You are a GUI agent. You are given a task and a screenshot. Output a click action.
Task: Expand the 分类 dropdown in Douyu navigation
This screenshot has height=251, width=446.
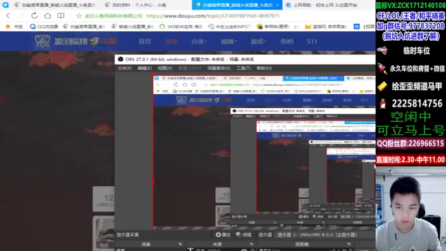tap(199, 41)
